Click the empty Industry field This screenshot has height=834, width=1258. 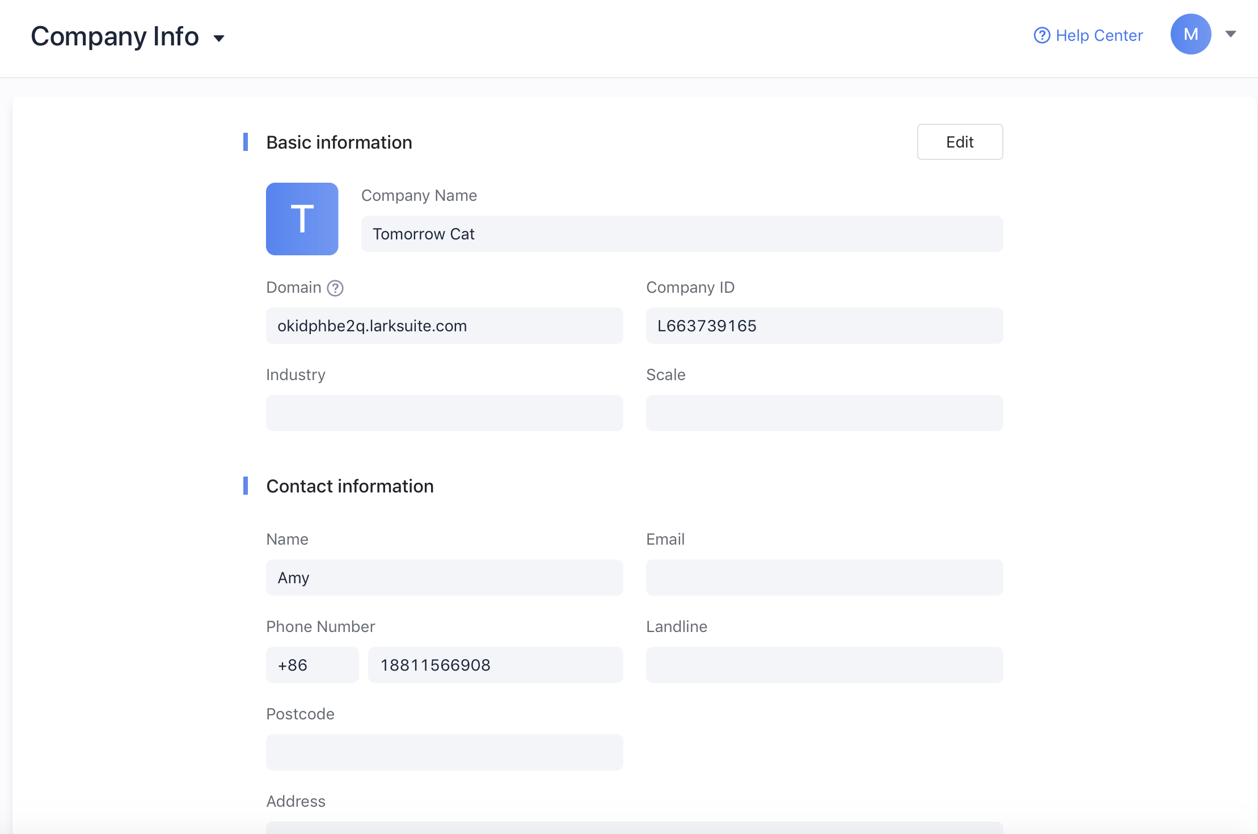coord(444,413)
